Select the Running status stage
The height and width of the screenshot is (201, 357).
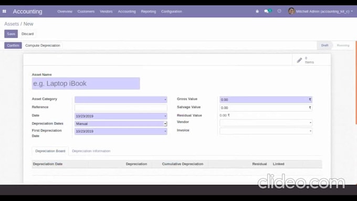(x=343, y=45)
